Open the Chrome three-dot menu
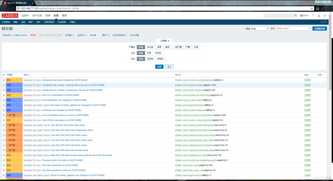The width and height of the screenshot is (333, 181). pos(328,8)
